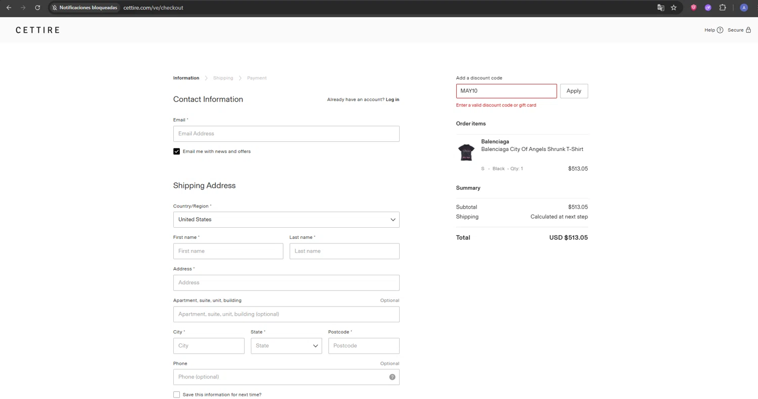Open the translate page icon
The width and height of the screenshot is (758, 399).
(660, 8)
